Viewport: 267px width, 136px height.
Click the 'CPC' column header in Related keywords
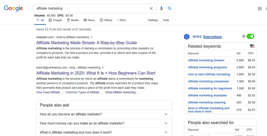tap(251, 53)
